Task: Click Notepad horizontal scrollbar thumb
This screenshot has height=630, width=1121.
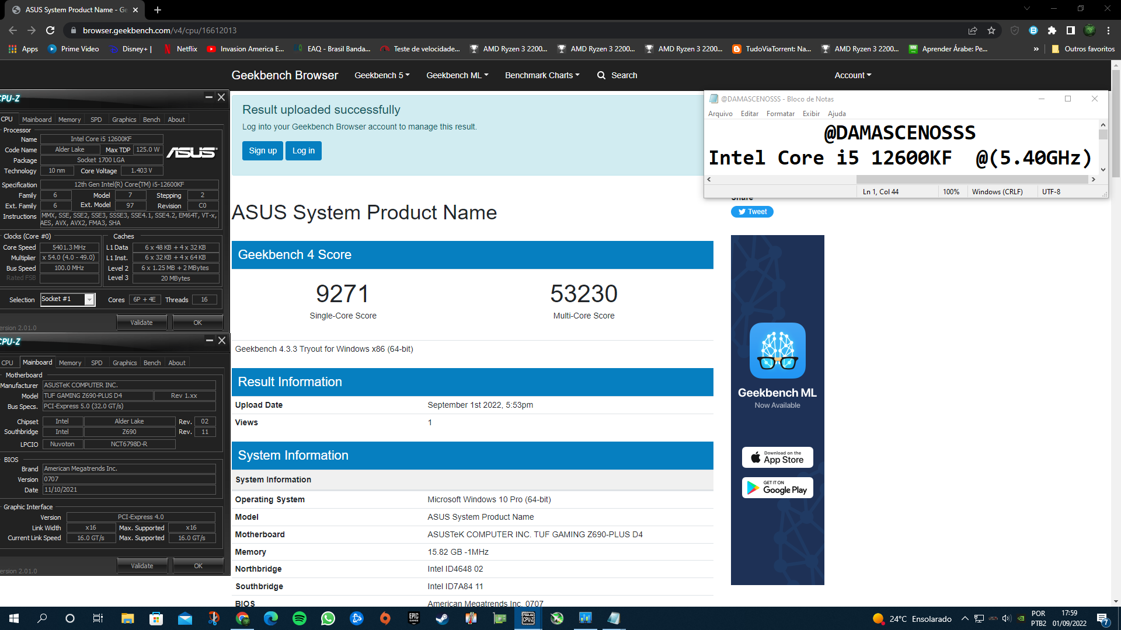Action: (973, 180)
